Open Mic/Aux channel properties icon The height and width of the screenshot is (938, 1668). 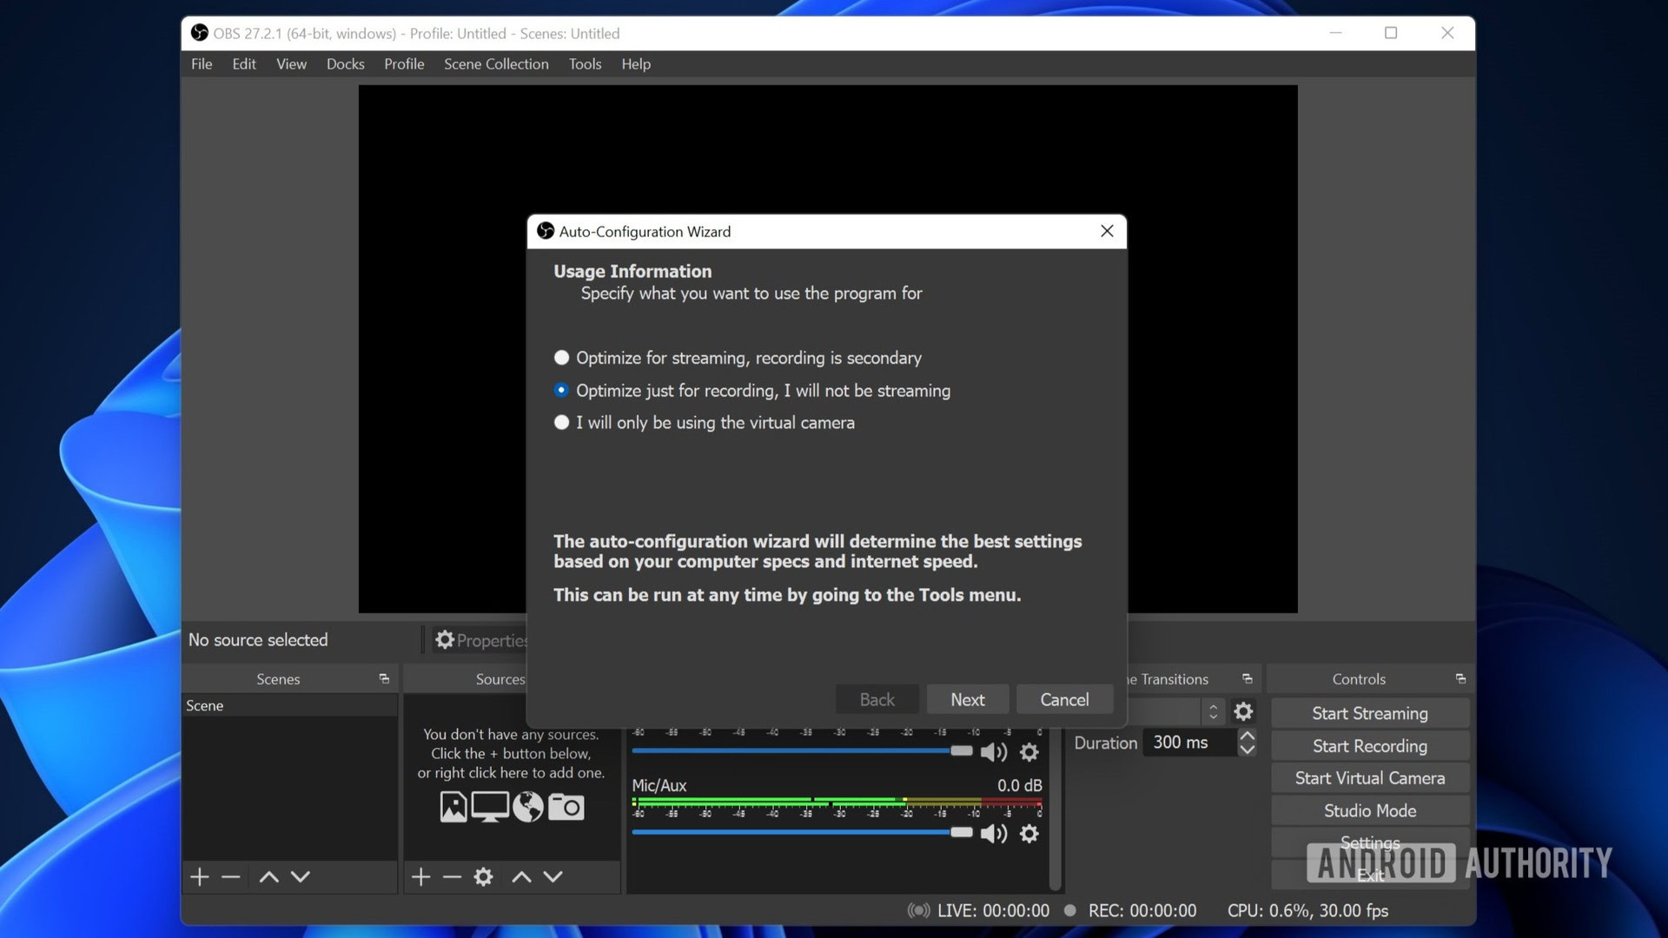pos(1028,831)
